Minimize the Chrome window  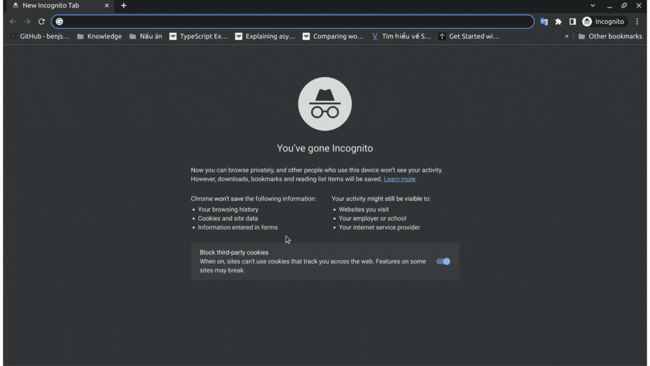[x=609, y=6]
